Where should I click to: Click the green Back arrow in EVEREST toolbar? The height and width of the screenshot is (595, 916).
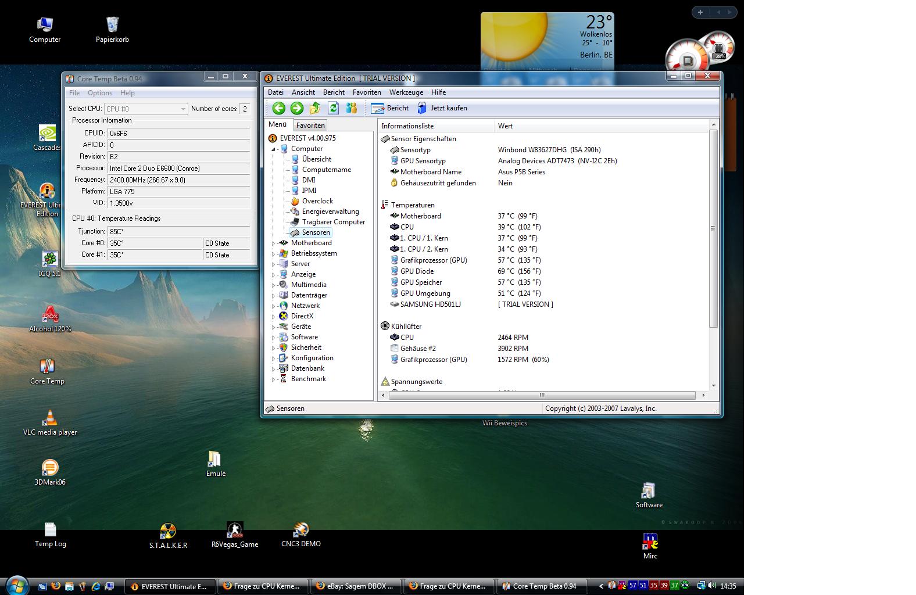point(279,108)
